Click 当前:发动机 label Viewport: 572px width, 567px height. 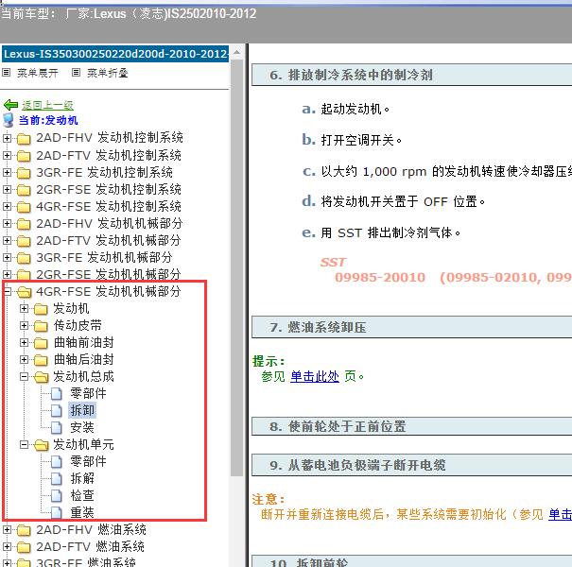click(x=48, y=120)
